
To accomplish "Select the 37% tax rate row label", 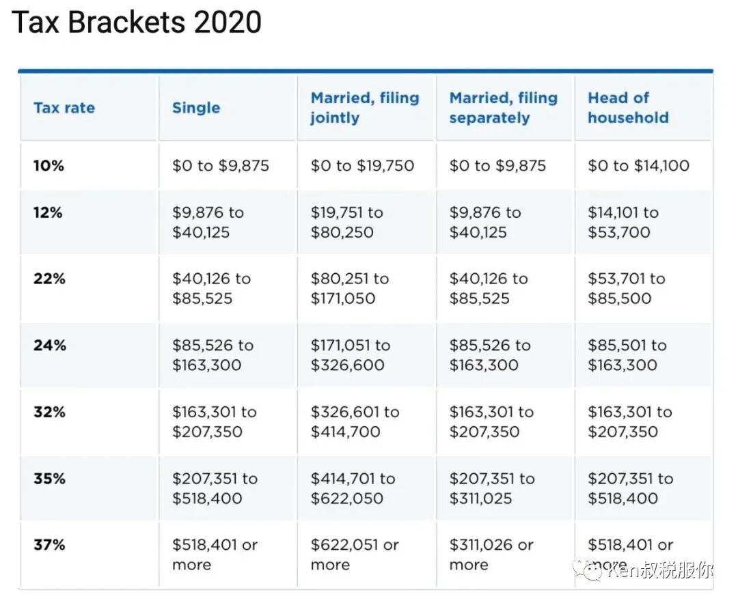I will coord(49,545).
